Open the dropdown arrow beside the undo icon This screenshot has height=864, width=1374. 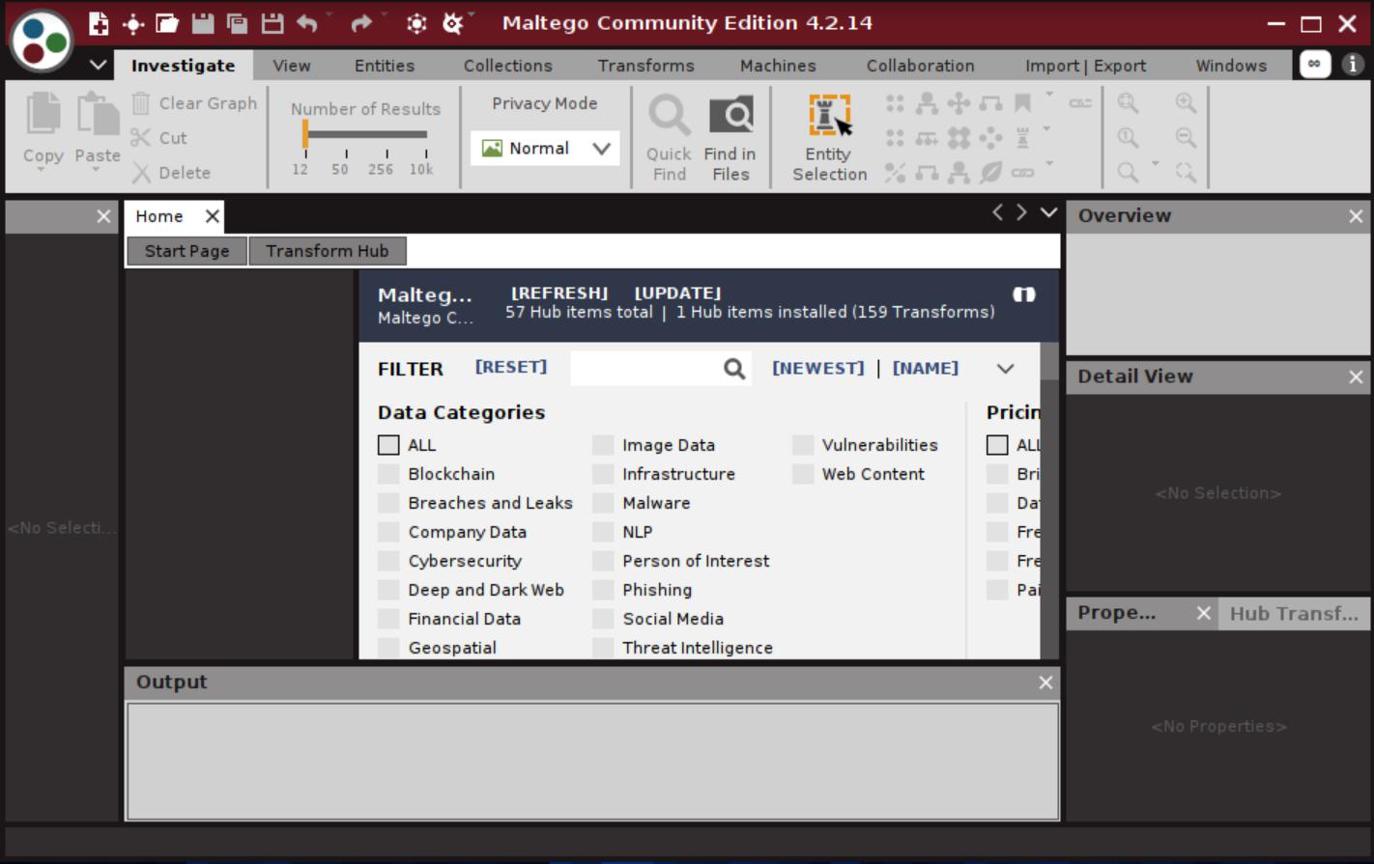[329, 15]
